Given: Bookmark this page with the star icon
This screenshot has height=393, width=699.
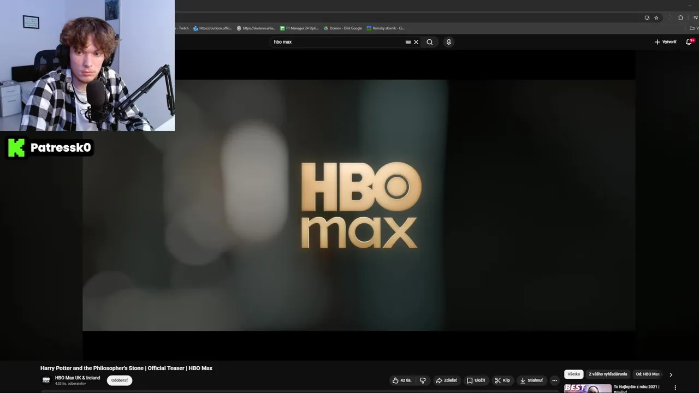Looking at the screenshot, I should tap(656, 17).
